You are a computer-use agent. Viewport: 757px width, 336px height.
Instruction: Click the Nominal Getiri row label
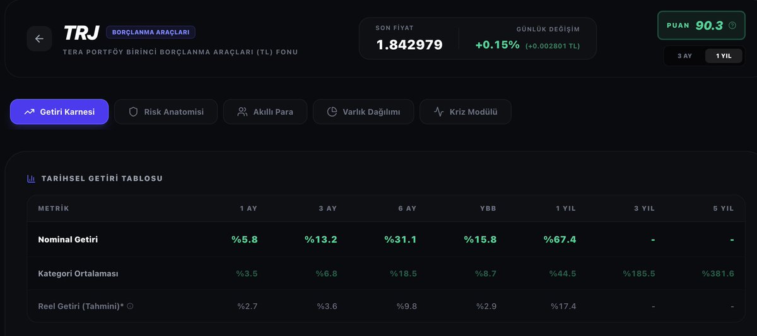68,240
